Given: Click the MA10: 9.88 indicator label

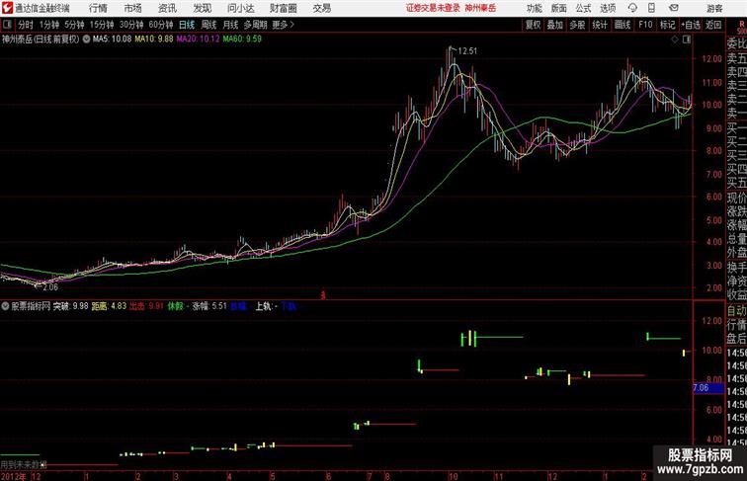Looking at the screenshot, I should coord(154,40).
